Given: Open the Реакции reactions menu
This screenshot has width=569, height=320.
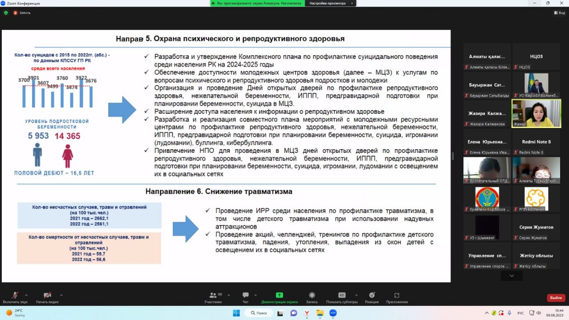Looking at the screenshot, I should coord(372,296).
